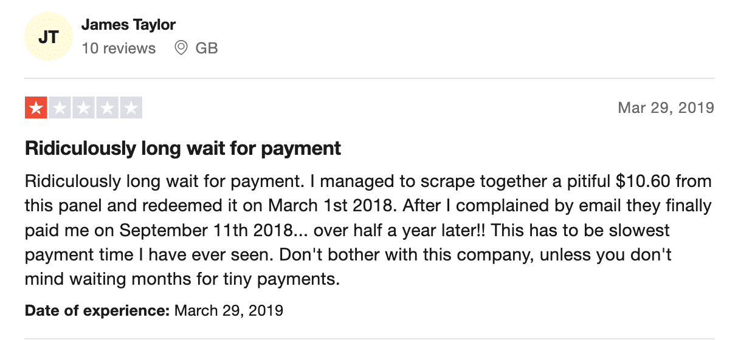The width and height of the screenshot is (738, 340).
Task: Click the Mar 29, 2019 review date
Action: [666, 108]
